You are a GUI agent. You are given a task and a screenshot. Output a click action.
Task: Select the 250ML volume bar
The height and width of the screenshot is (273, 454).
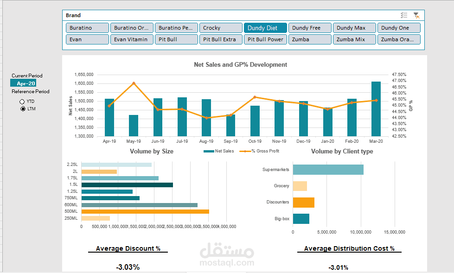[96, 218]
